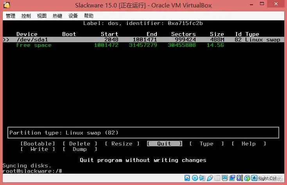Click the CPU virtualization status icon

click(x=240, y=178)
